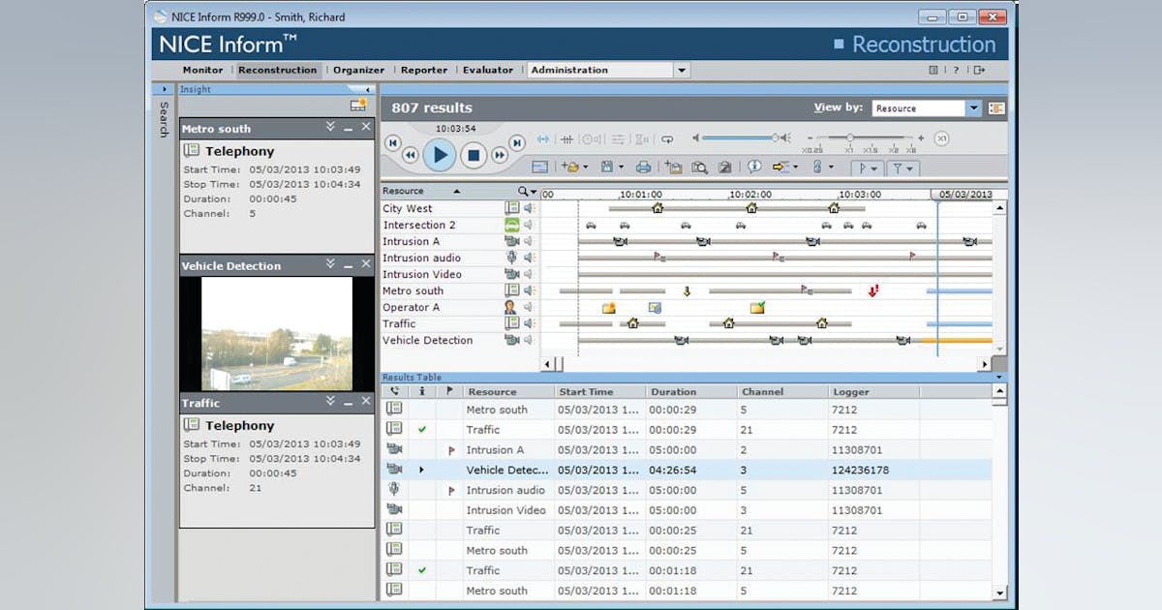
Task: Mute the Traffic resource speaker
Action: (530, 323)
